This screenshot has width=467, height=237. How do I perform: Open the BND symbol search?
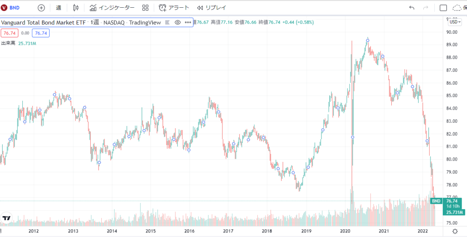pyautogui.click(x=11, y=8)
